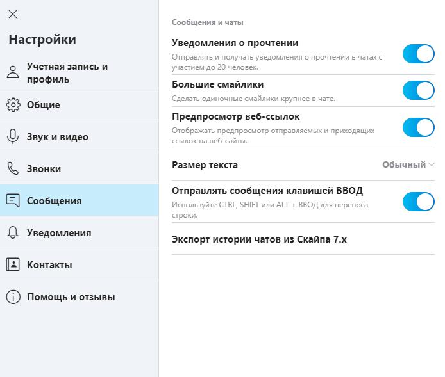Click the info icon for Помощь и отзывы
Screen dimensions: 445x377
tap(13, 297)
